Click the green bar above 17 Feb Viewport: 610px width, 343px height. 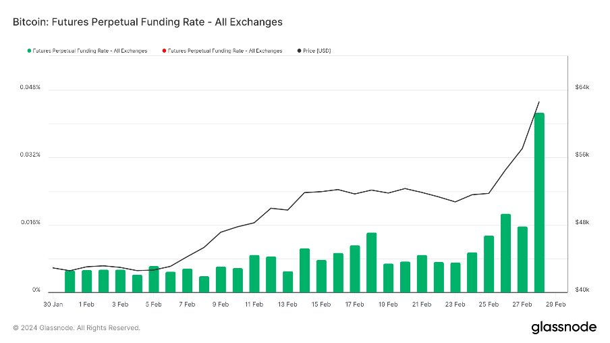[x=355, y=269]
